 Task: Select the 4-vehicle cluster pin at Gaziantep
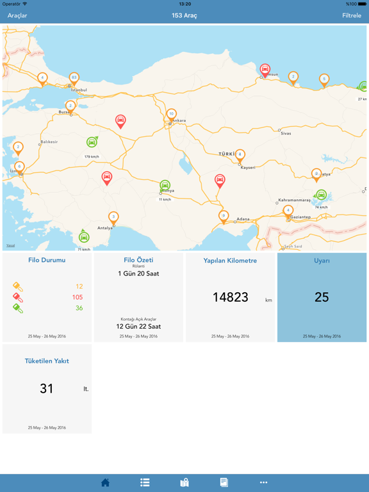coord(288,212)
